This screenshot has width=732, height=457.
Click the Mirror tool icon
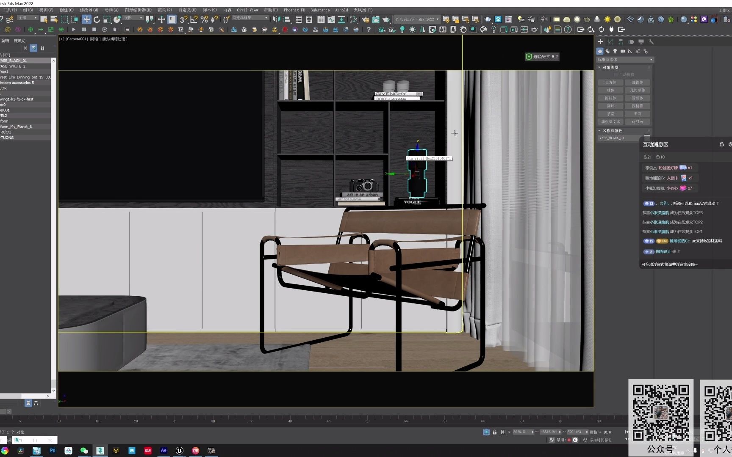click(276, 19)
